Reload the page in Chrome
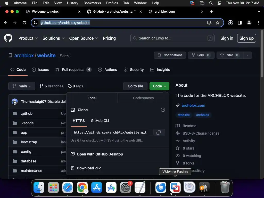The image size is (264, 198). pyautogui.click(x=24, y=23)
